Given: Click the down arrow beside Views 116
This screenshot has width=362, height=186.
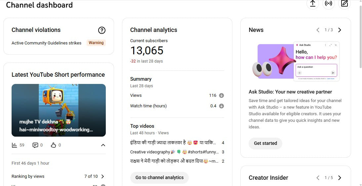Looking at the screenshot, I should click(221, 95).
